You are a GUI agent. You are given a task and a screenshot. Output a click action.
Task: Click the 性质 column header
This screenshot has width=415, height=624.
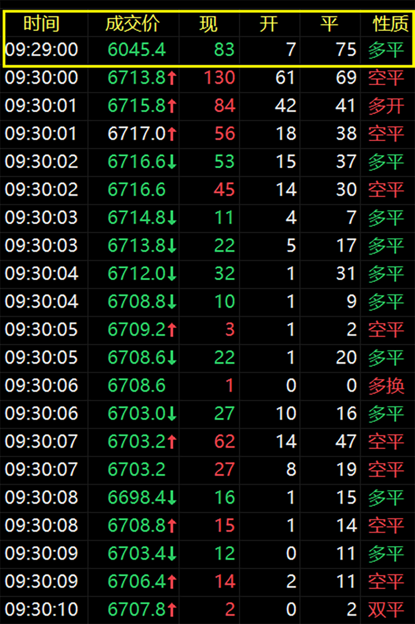pos(391,24)
